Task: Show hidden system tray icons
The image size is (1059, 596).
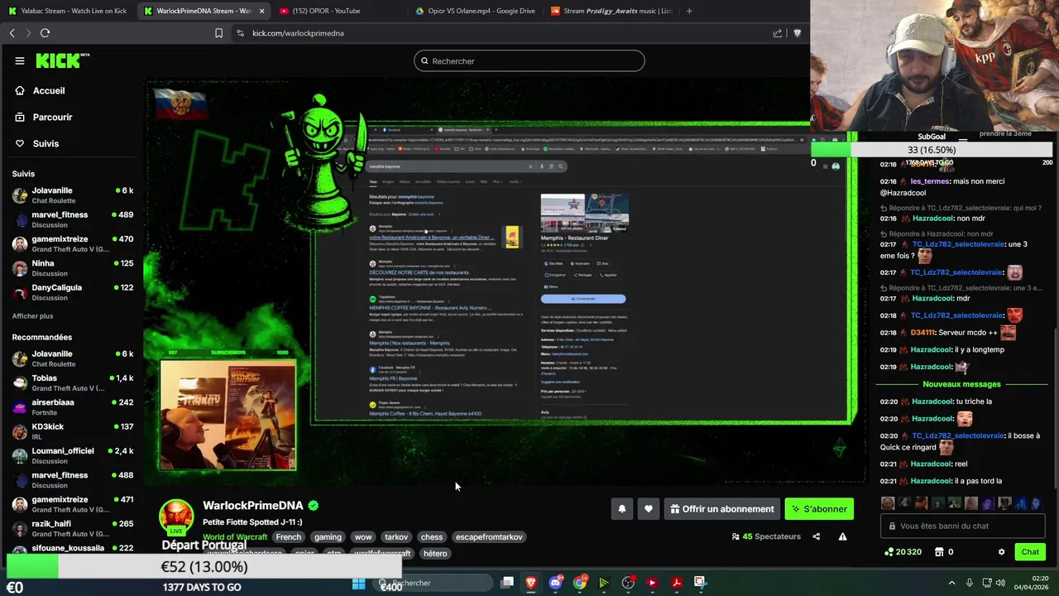Action: point(951,583)
